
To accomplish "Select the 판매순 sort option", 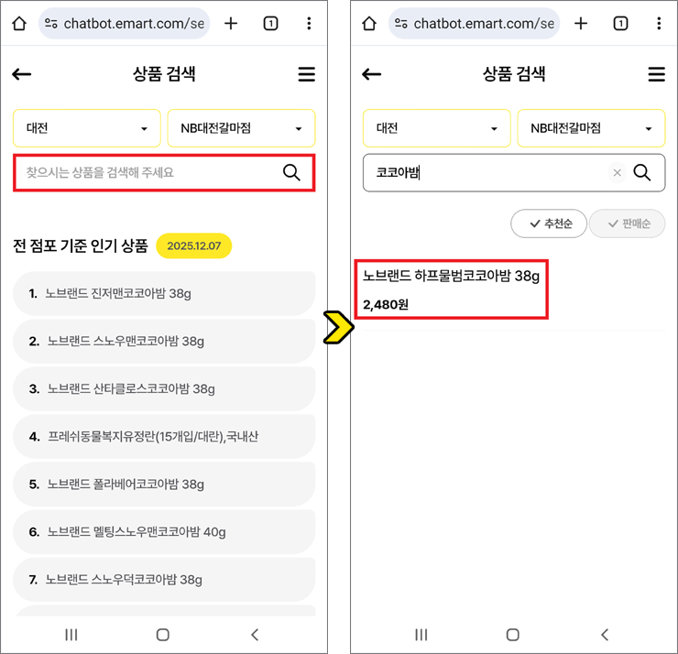I will [627, 223].
